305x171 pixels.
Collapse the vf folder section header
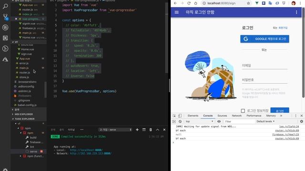point(16,42)
